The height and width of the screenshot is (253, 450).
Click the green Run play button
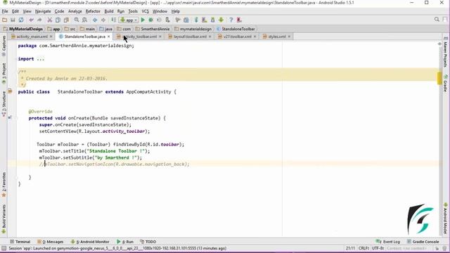143,20
